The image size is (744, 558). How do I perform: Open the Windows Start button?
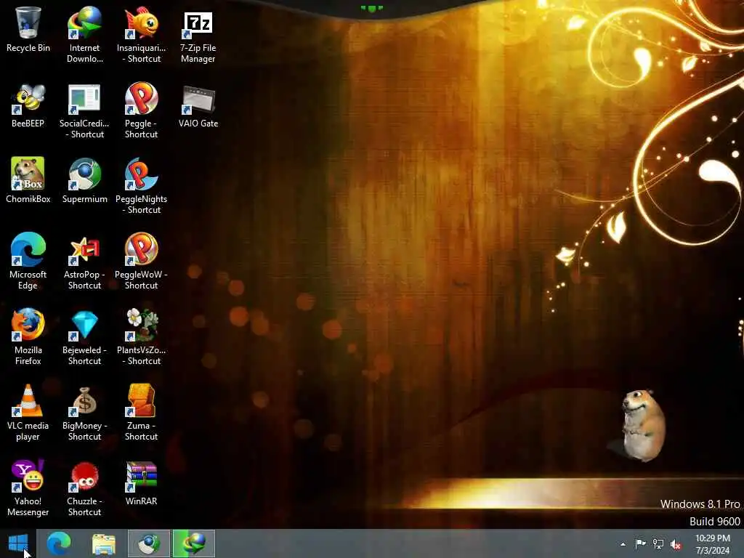pos(18,543)
